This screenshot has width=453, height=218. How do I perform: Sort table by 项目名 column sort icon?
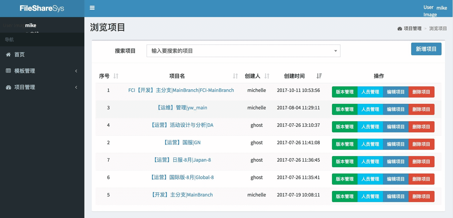[235, 76]
